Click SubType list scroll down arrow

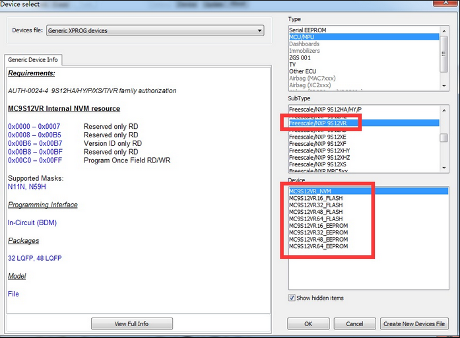coord(444,168)
